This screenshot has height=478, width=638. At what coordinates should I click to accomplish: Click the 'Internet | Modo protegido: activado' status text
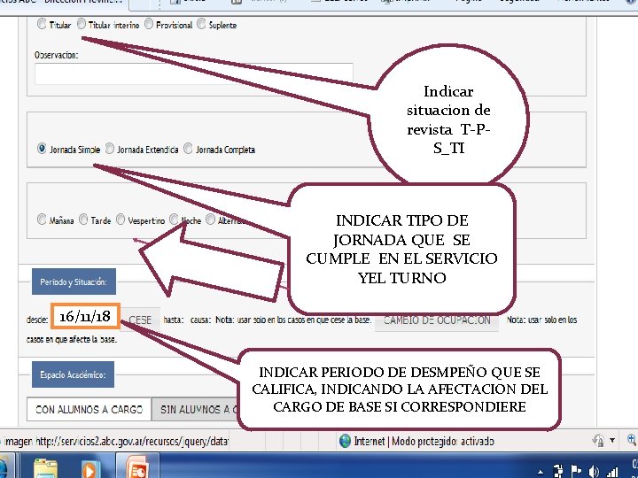click(424, 442)
